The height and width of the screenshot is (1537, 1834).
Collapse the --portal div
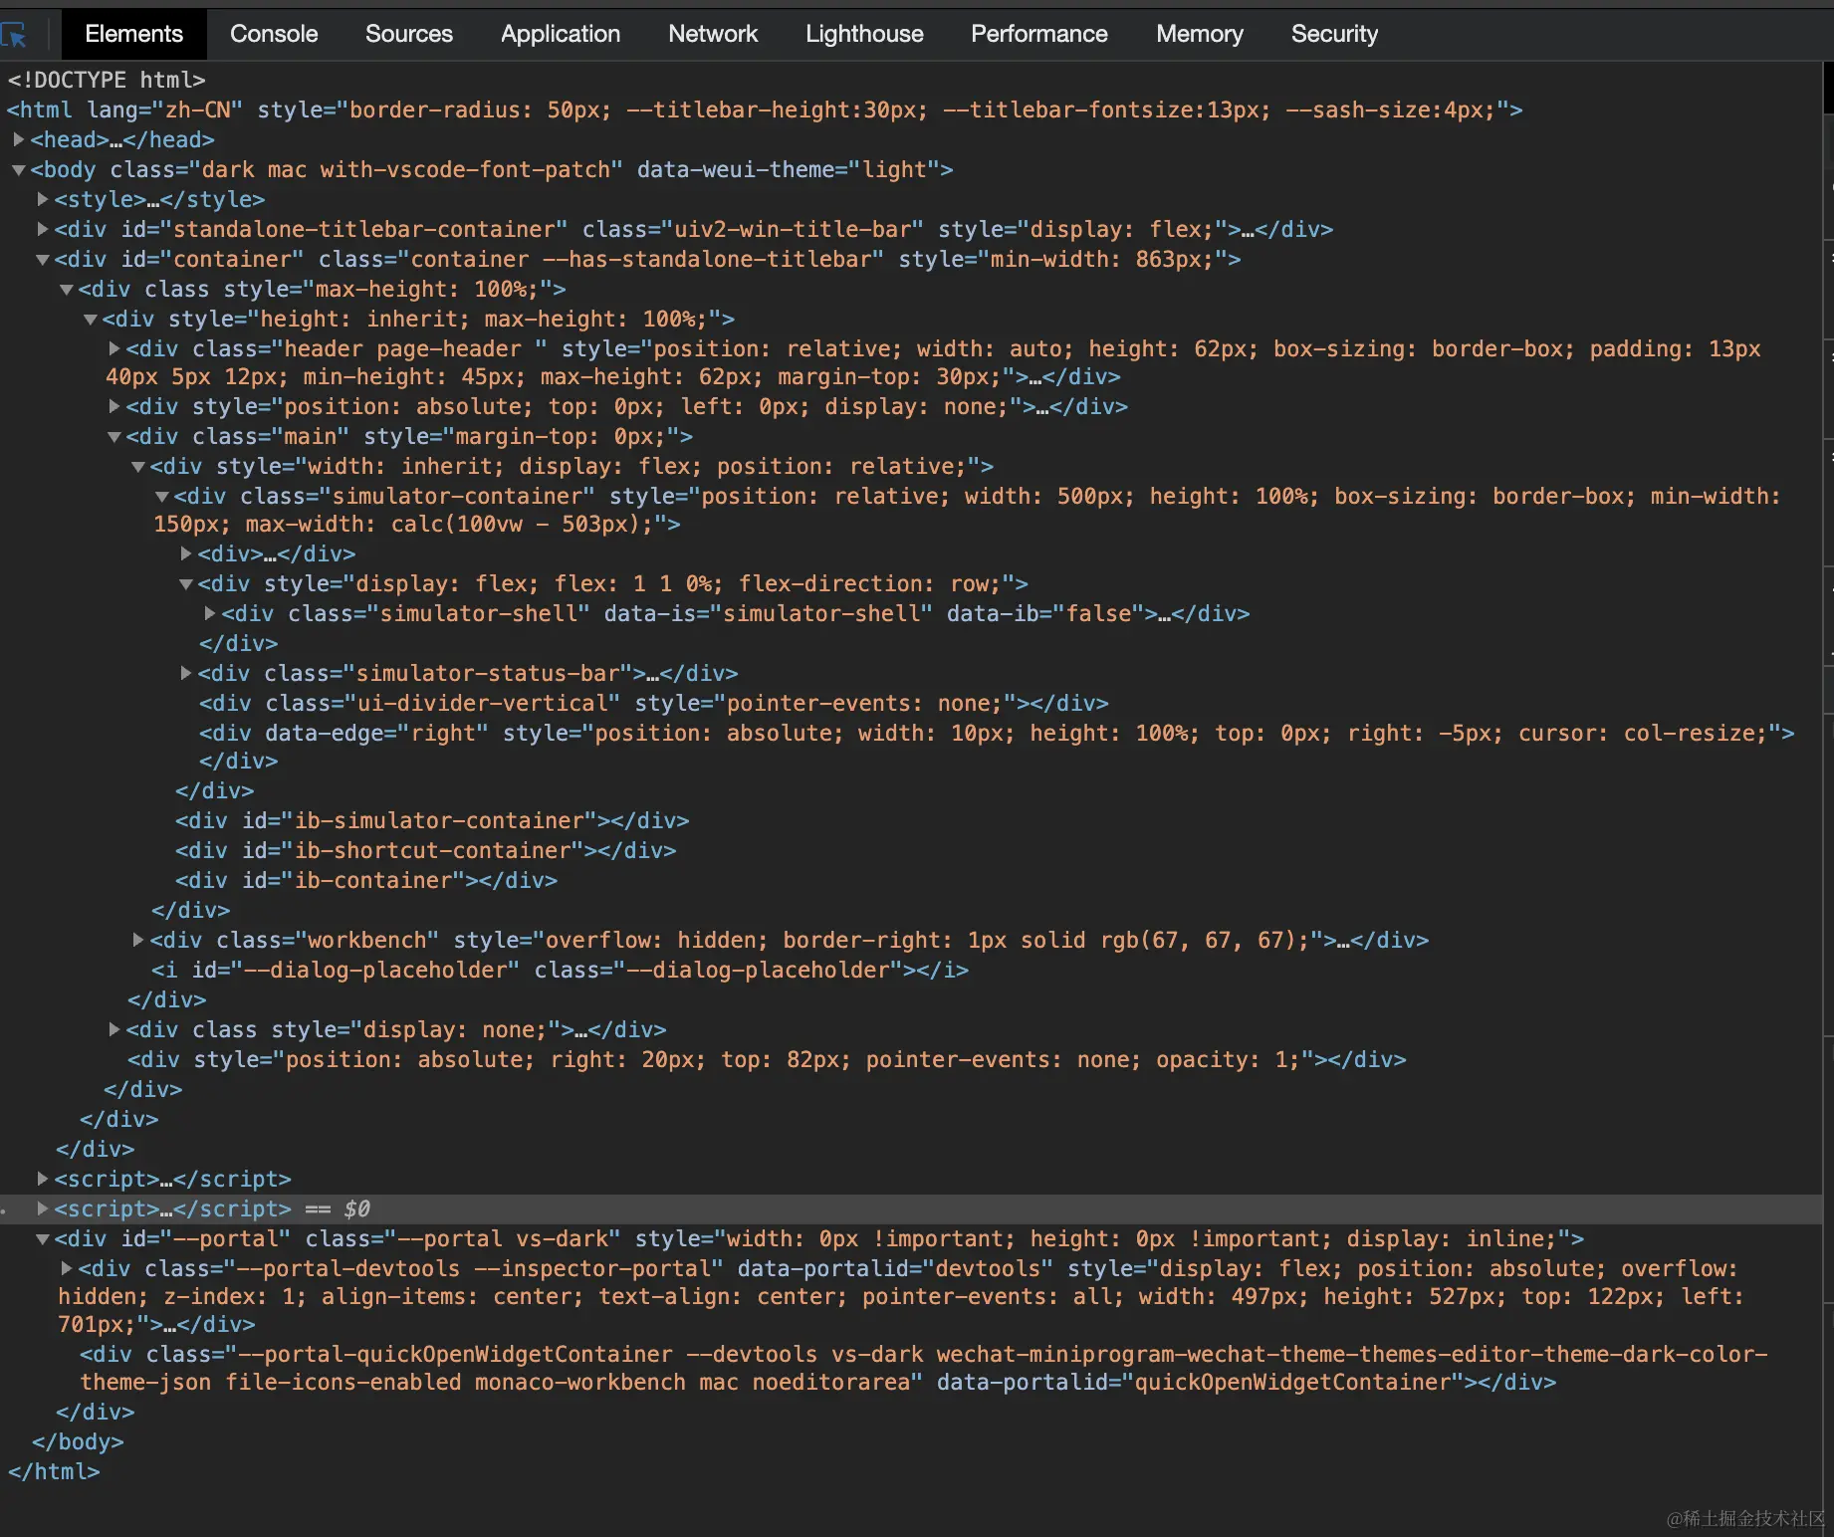(42, 1238)
